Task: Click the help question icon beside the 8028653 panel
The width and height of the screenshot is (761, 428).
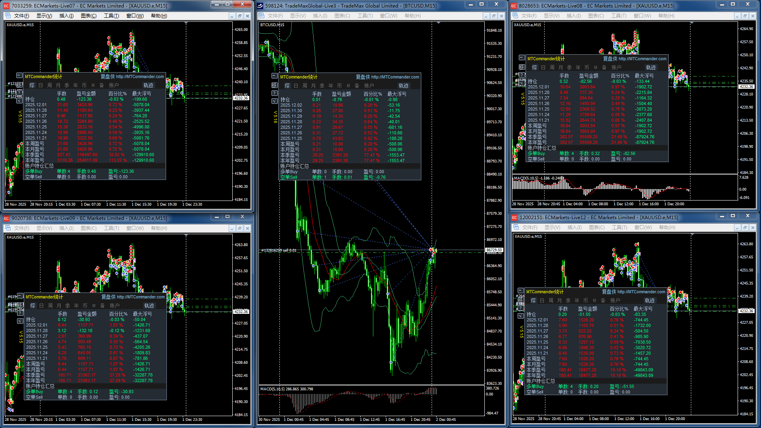Action: point(522,75)
